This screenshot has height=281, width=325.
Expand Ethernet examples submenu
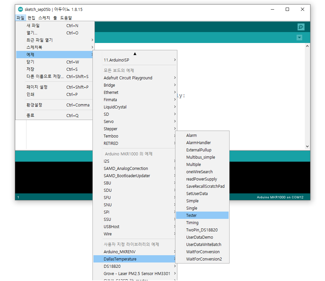pyautogui.click(x=135, y=92)
